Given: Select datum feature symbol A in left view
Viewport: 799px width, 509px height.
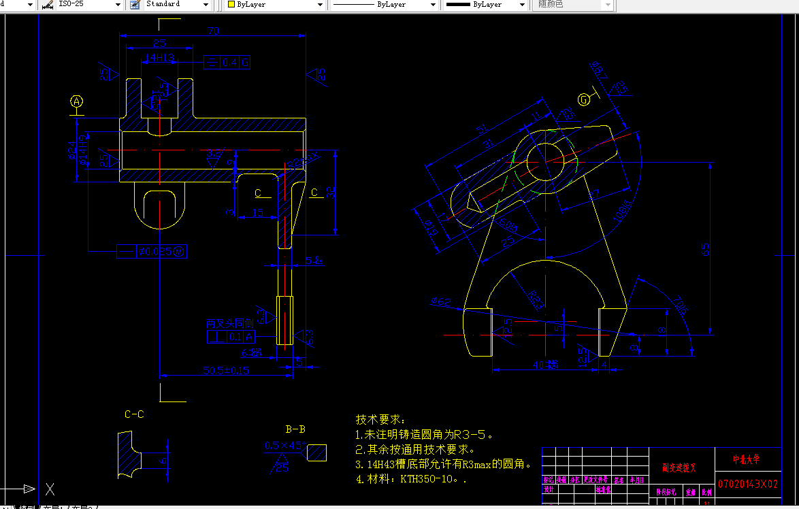Looking at the screenshot, I should tap(76, 101).
